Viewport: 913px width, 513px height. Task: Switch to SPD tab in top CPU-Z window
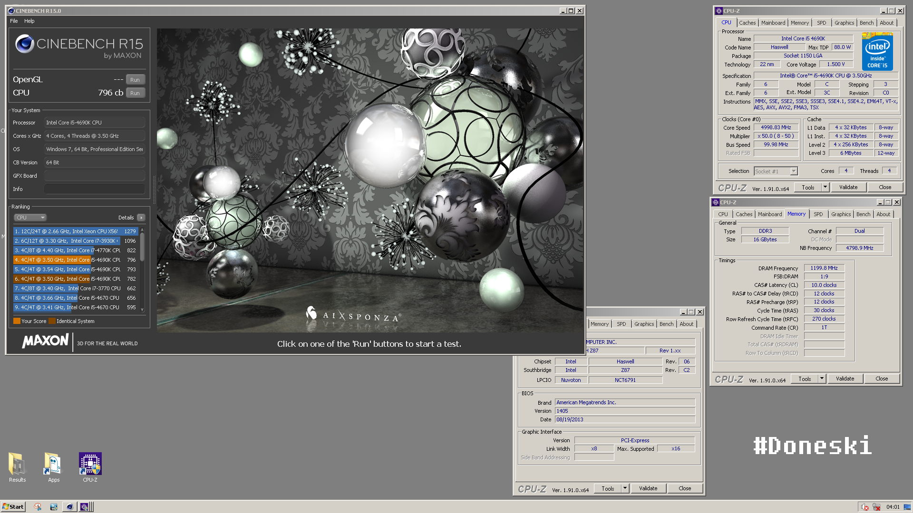[822, 23]
